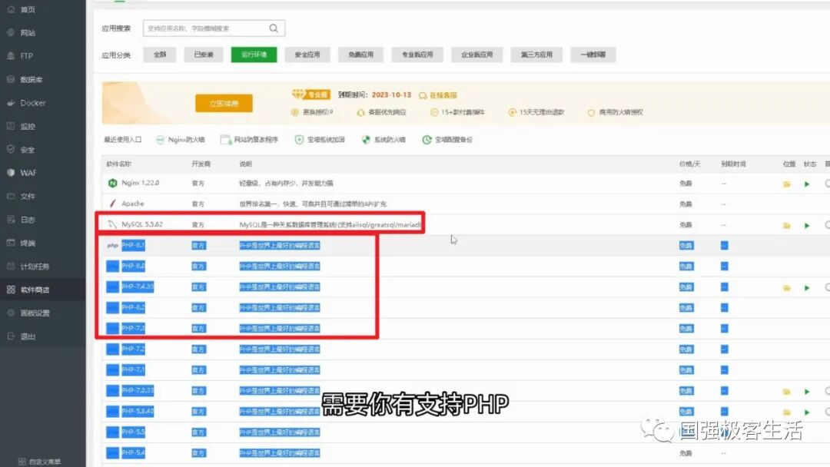830x467 pixels.
Task: Open the PHP-5.6.40 row folder icon
Action: [x=787, y=412]
